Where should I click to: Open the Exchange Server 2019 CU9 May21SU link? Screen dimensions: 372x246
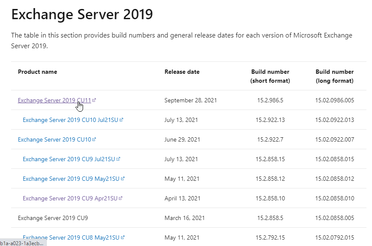click(71, 179)
